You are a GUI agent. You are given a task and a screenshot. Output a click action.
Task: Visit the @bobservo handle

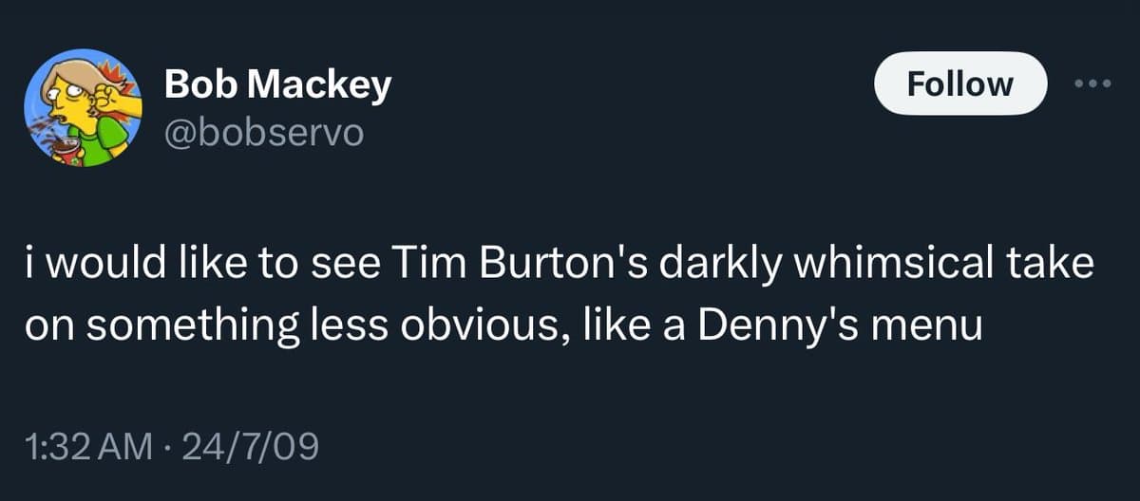pyautogui.click(x=263, y=131)
